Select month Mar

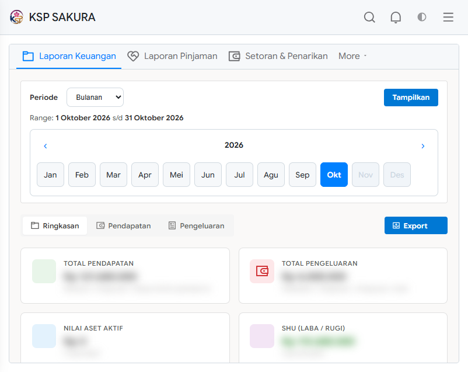tap(113, 175)
